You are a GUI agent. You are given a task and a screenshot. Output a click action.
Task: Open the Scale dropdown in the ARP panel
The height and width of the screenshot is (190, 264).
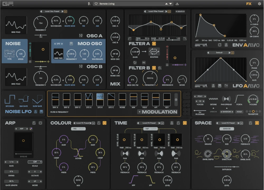point(34,162)
